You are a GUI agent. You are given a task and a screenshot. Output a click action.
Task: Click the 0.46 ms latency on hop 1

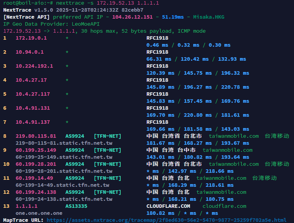[x=157, y=45]
